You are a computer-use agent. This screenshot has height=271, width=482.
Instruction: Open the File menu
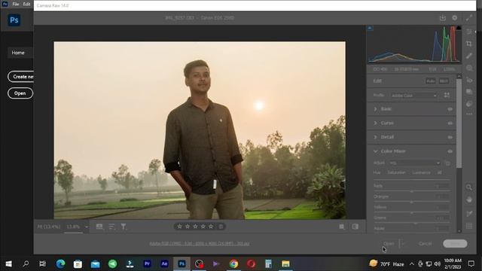[x=16, y=5]
